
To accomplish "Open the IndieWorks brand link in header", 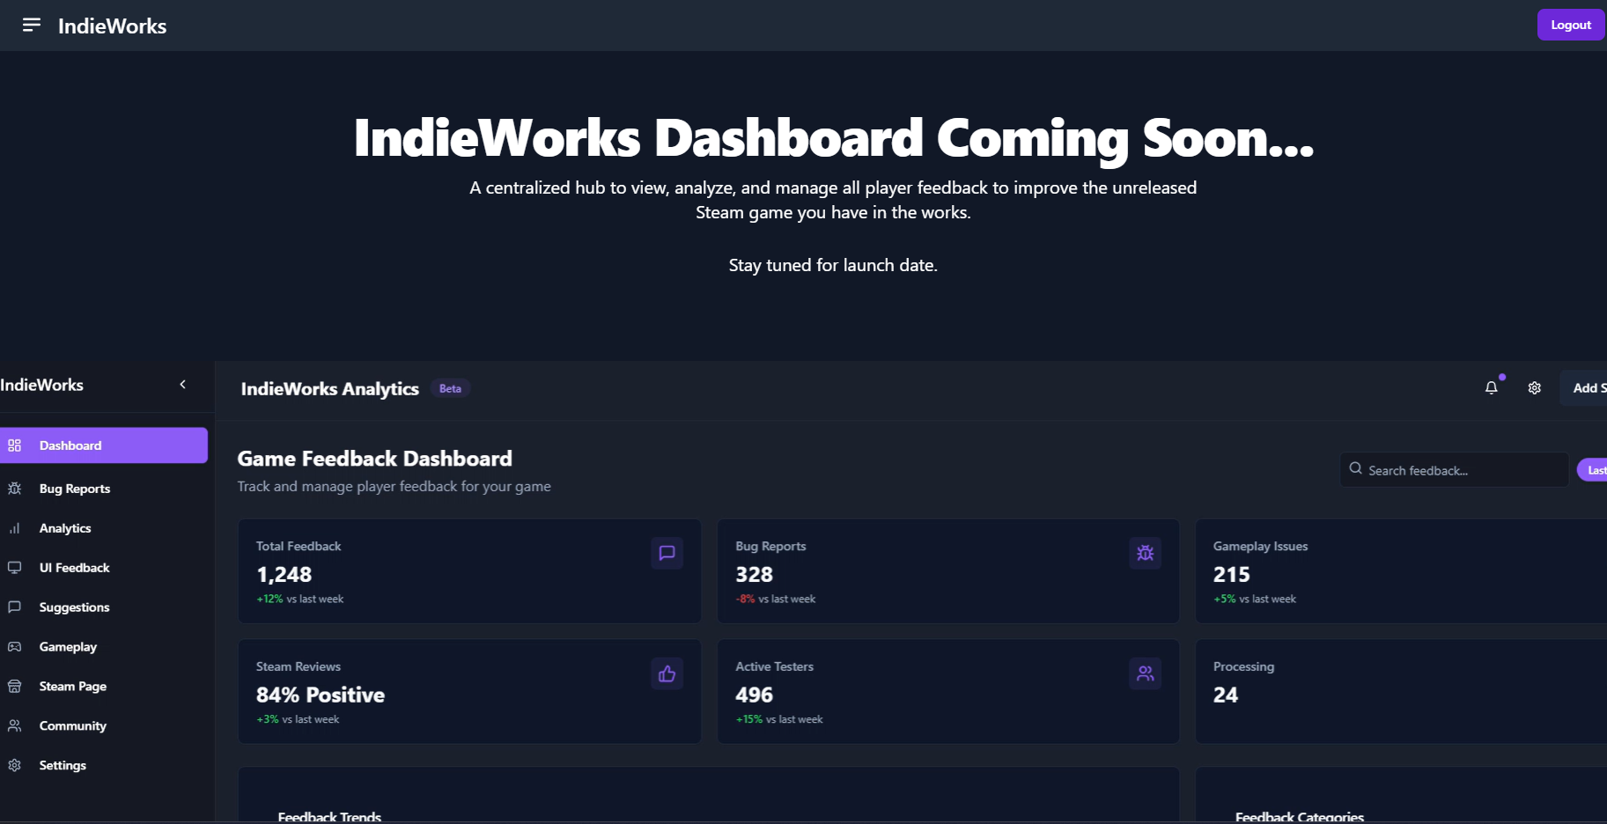I will coord(112,26).
